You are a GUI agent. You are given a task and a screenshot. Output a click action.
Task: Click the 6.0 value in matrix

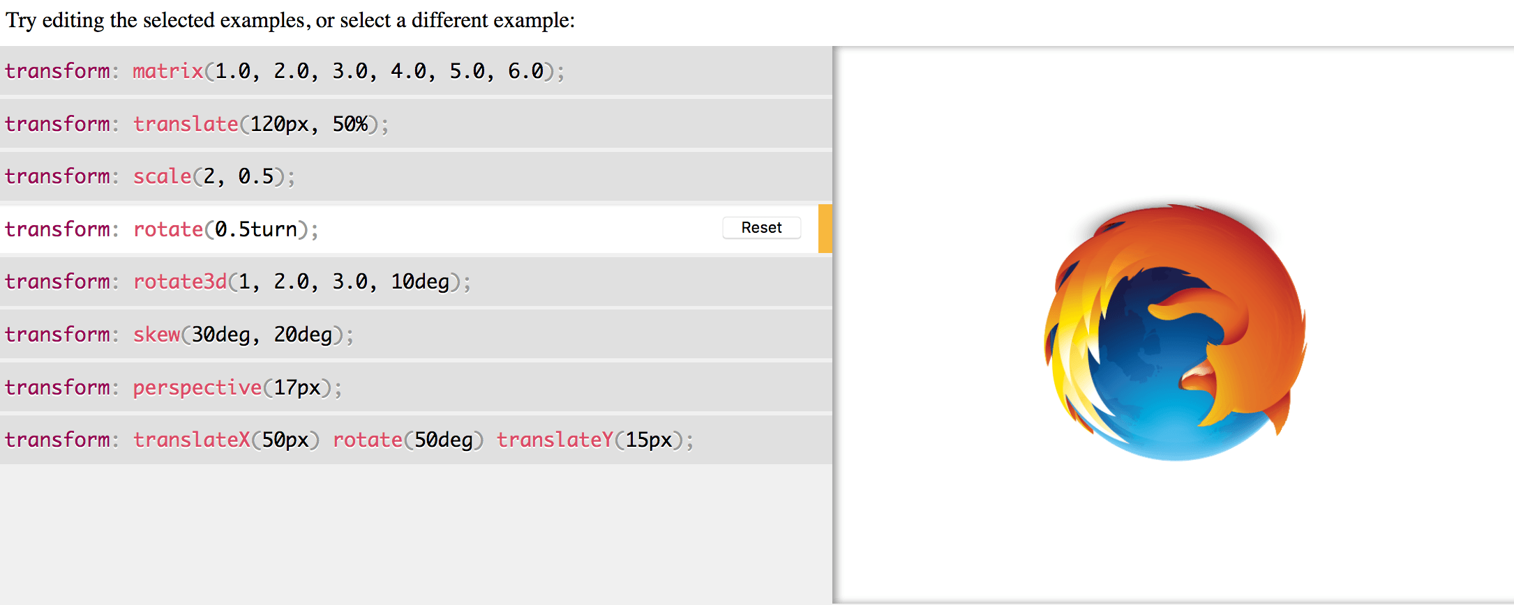pyautogui.click(x=525, y=71)
